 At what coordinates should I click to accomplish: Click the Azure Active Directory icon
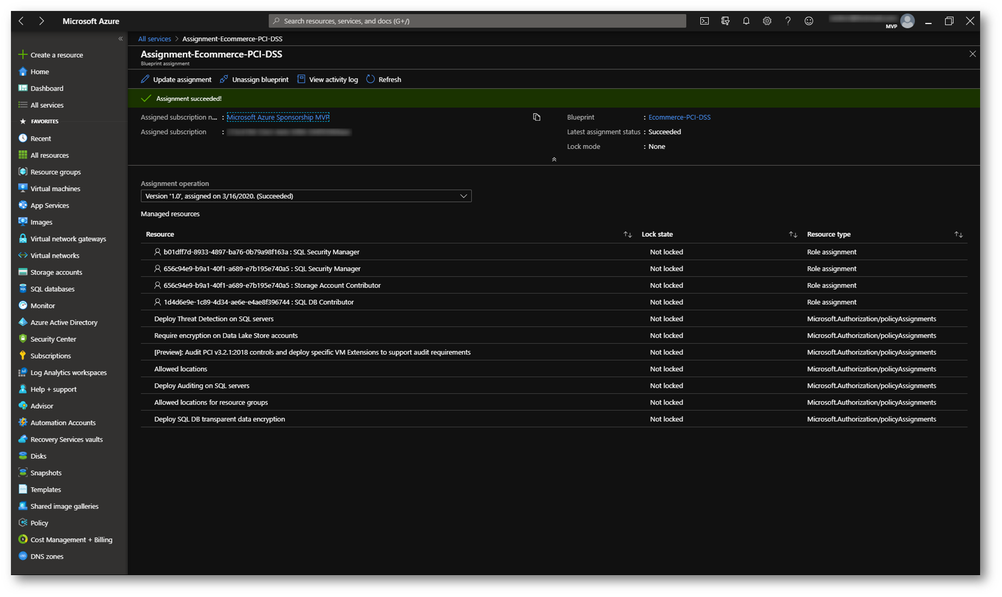(23, 322)
